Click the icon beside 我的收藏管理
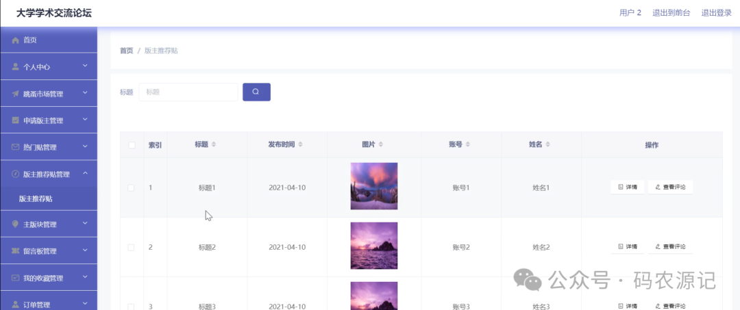The image size is (740, 310). coord(15,278)
